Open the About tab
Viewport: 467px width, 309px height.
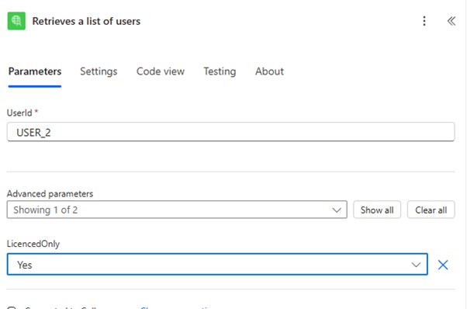(x=269, y=71)
